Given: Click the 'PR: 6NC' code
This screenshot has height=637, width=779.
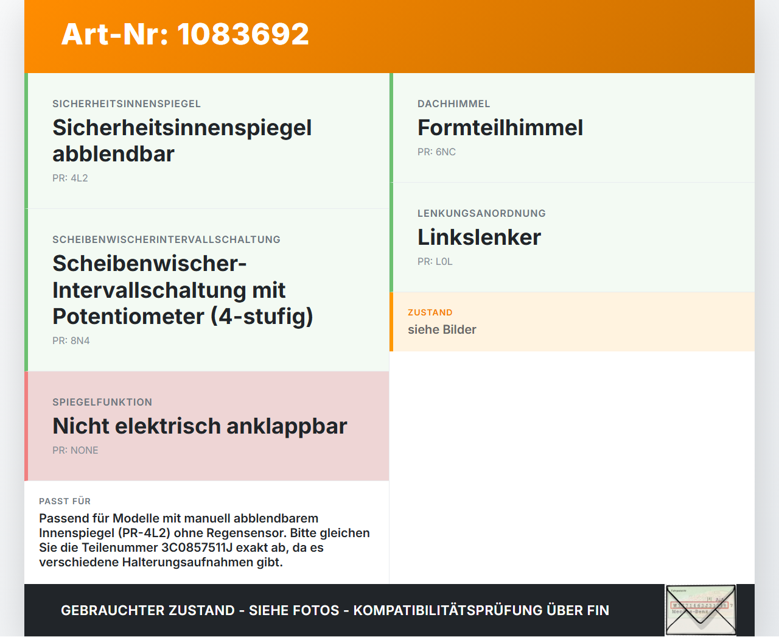Looking at the screenshot, I should click(x=436, y=152).
